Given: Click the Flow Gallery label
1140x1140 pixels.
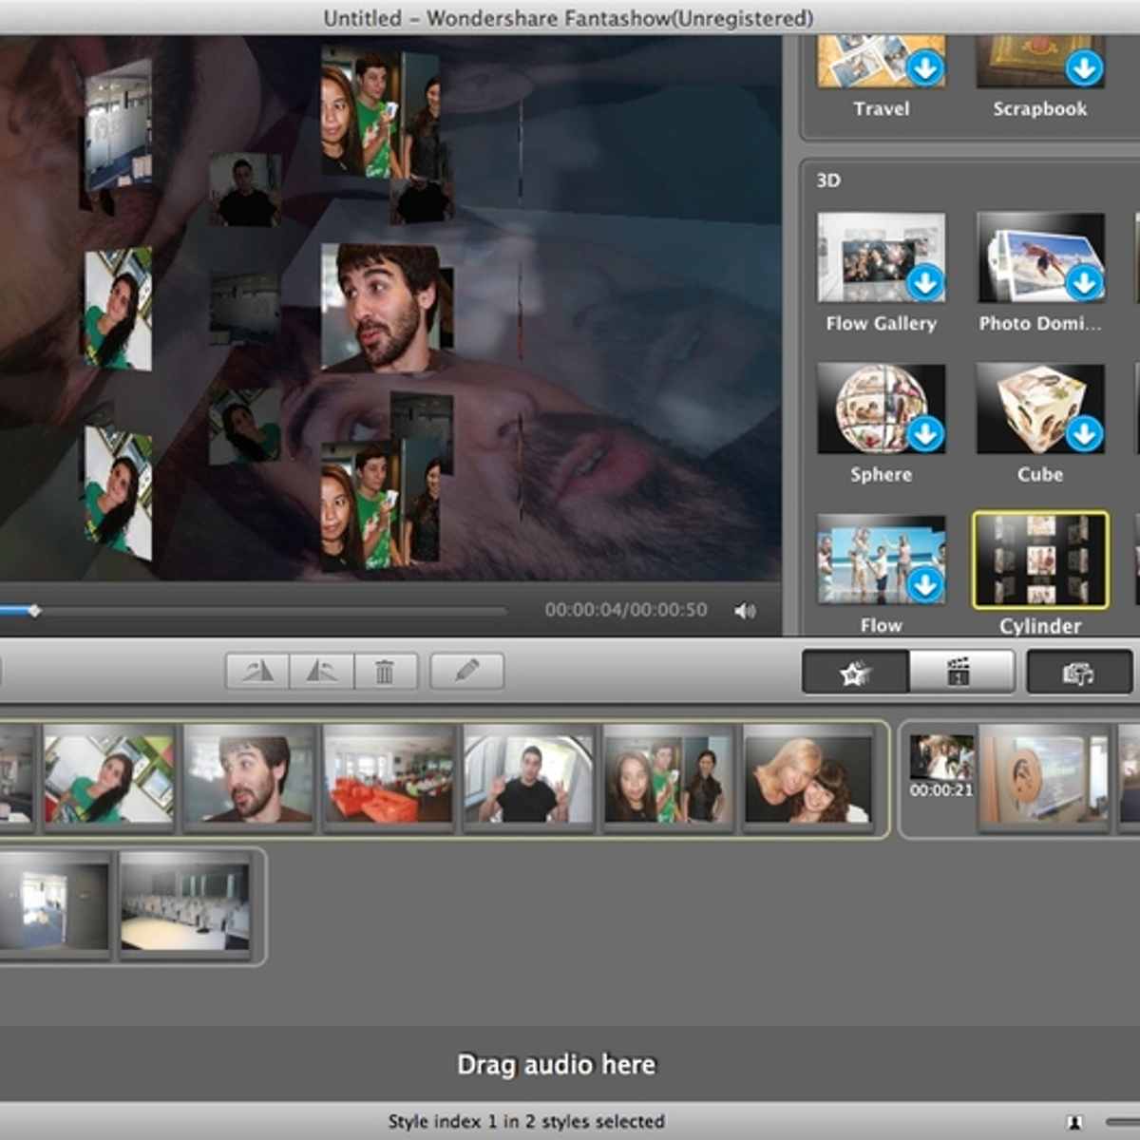Looking at the screenshot, I should [x=882, y=324].
